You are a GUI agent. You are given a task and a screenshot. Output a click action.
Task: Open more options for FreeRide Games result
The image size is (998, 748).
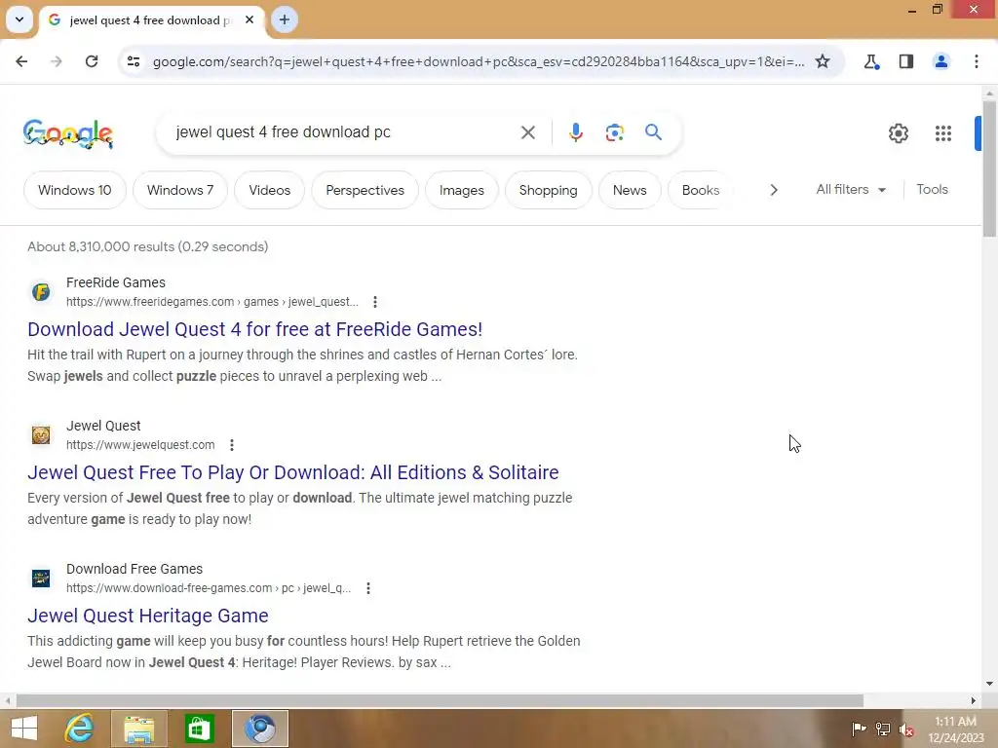[375, 302]
